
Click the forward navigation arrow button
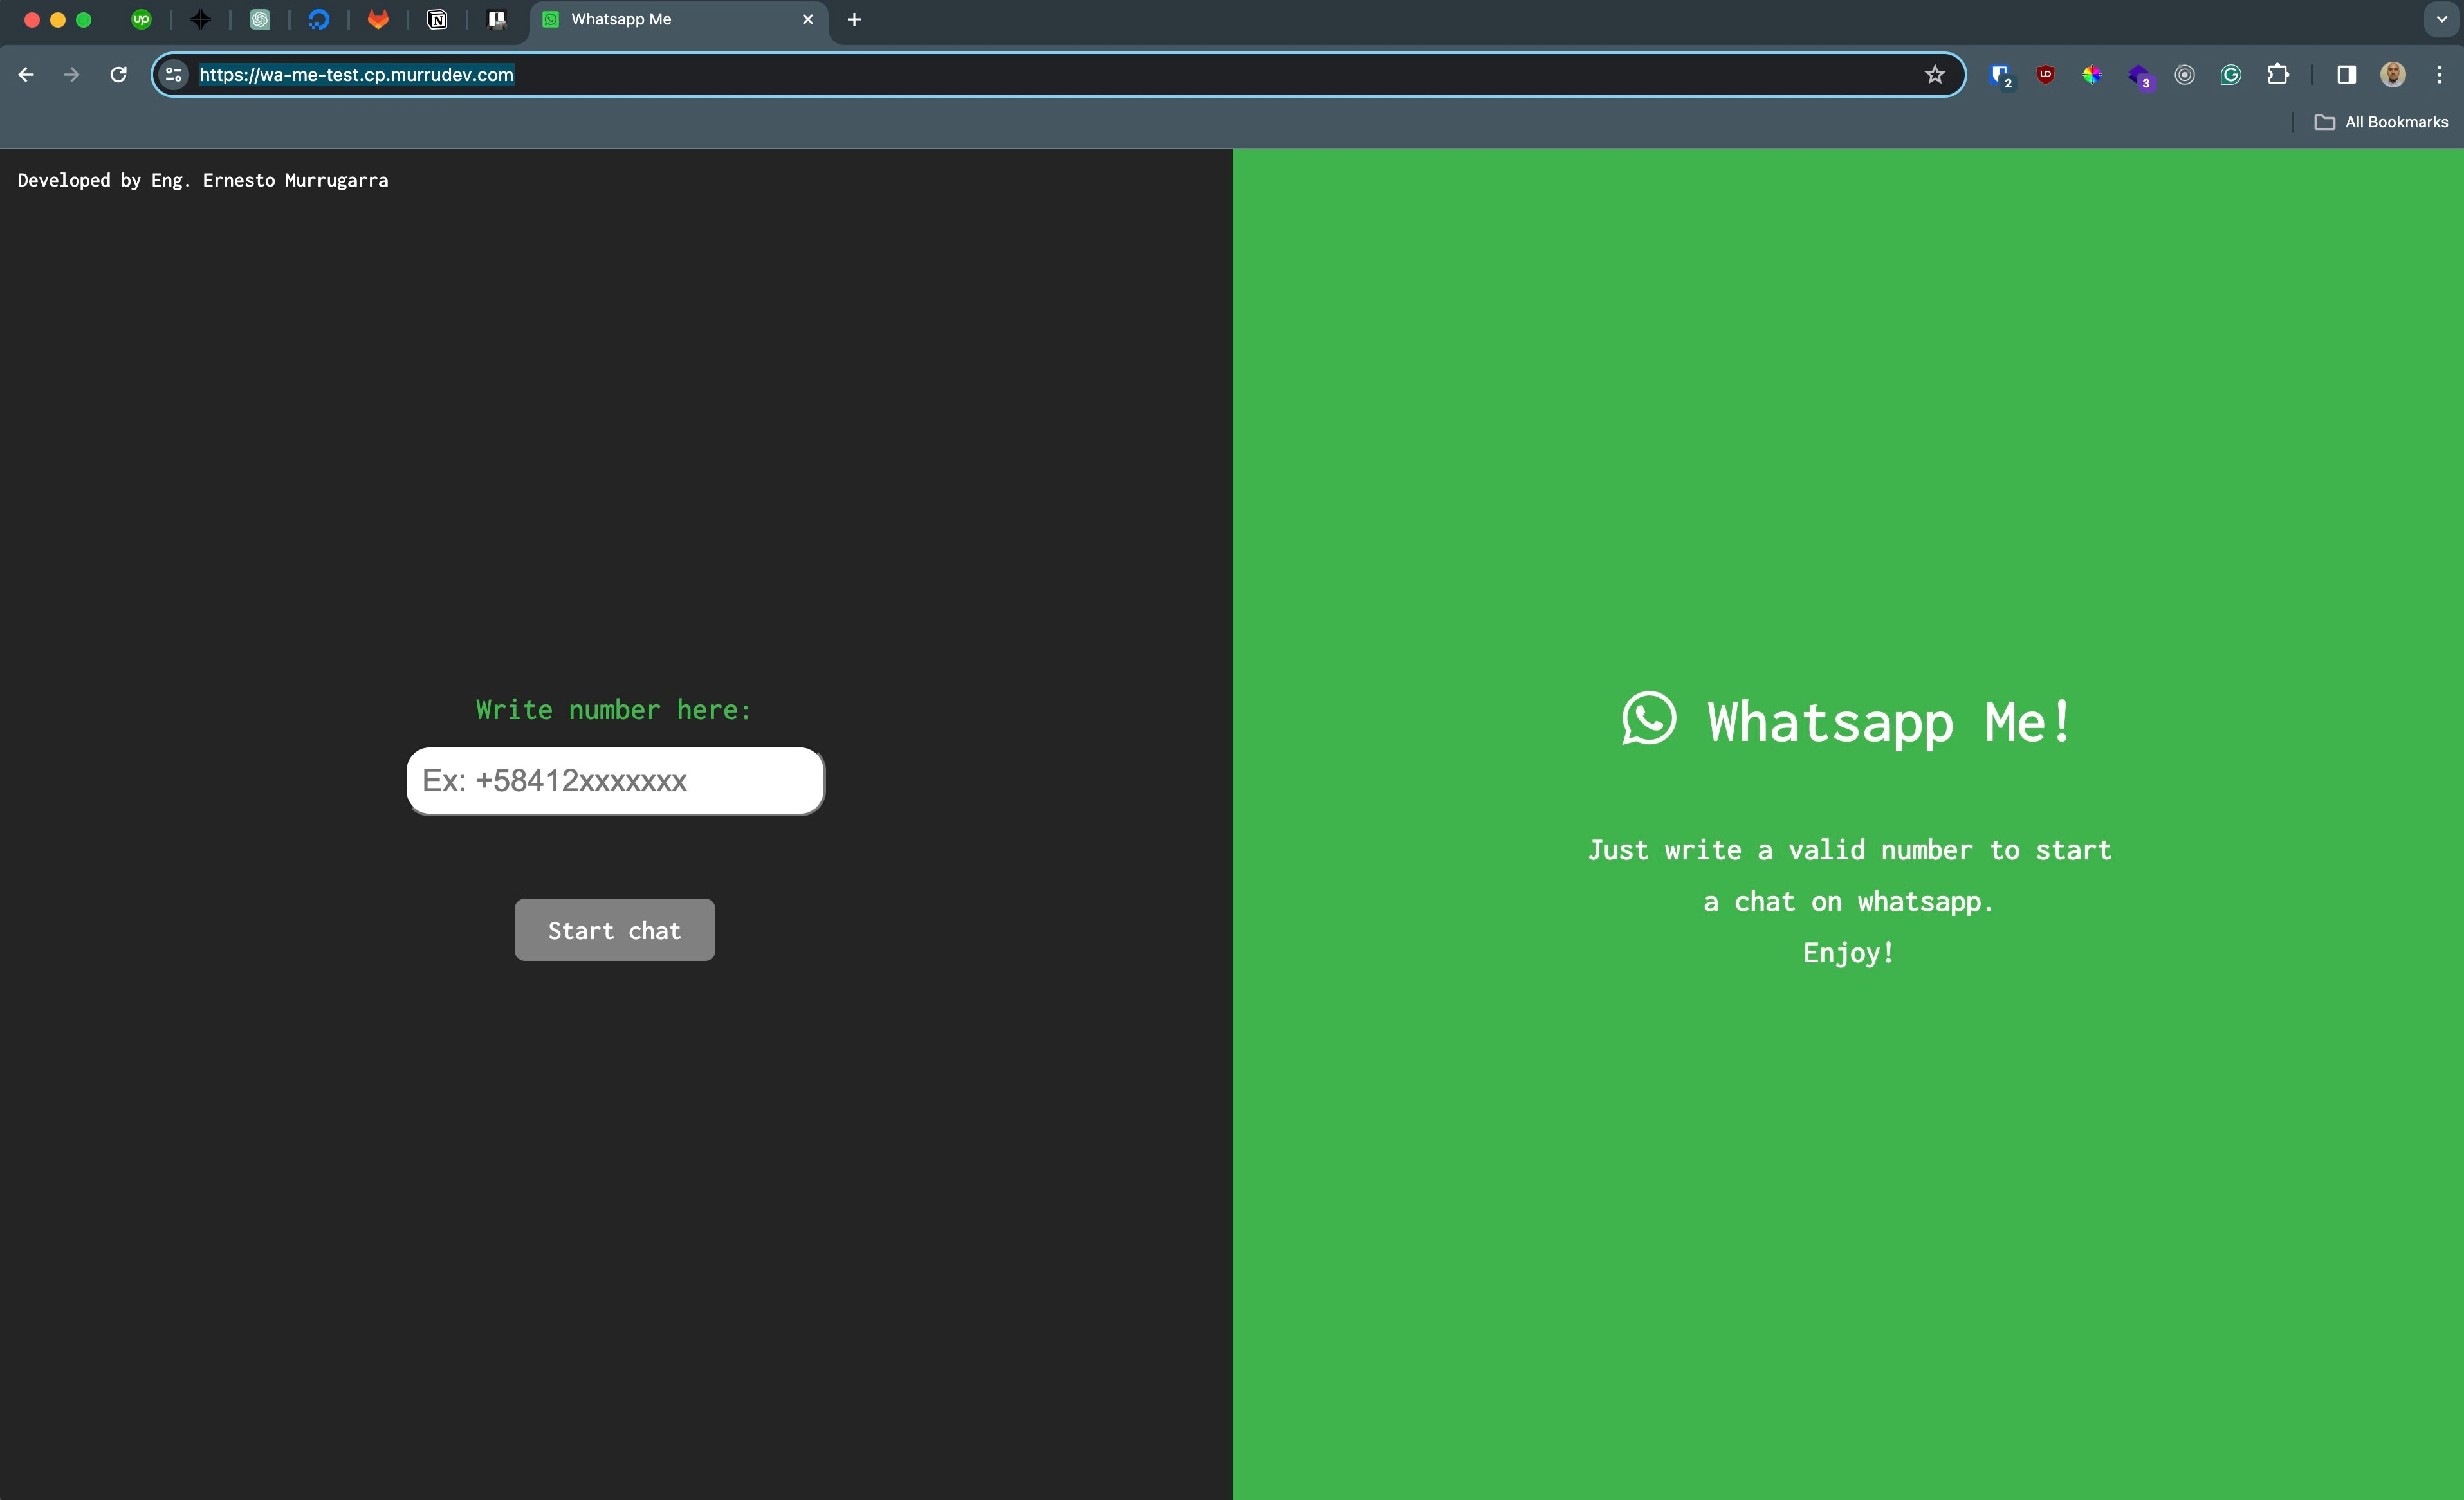coord(70,74)
